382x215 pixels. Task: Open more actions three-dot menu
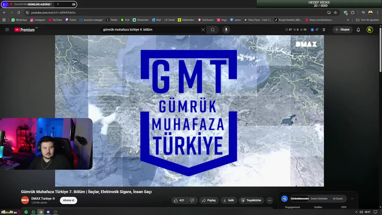click(269, 200)
